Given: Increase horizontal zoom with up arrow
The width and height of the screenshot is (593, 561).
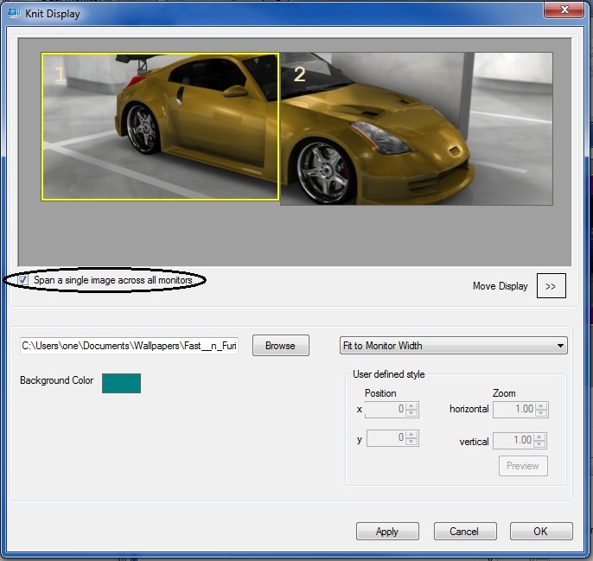Looking at the screenshot, I should pos(541,406).
